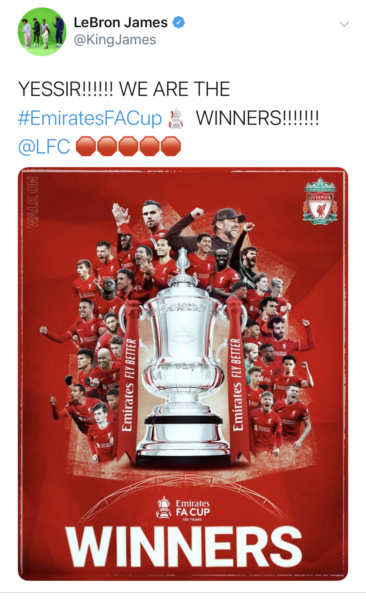Open LeBron James profile avatar

coord(42,32)
